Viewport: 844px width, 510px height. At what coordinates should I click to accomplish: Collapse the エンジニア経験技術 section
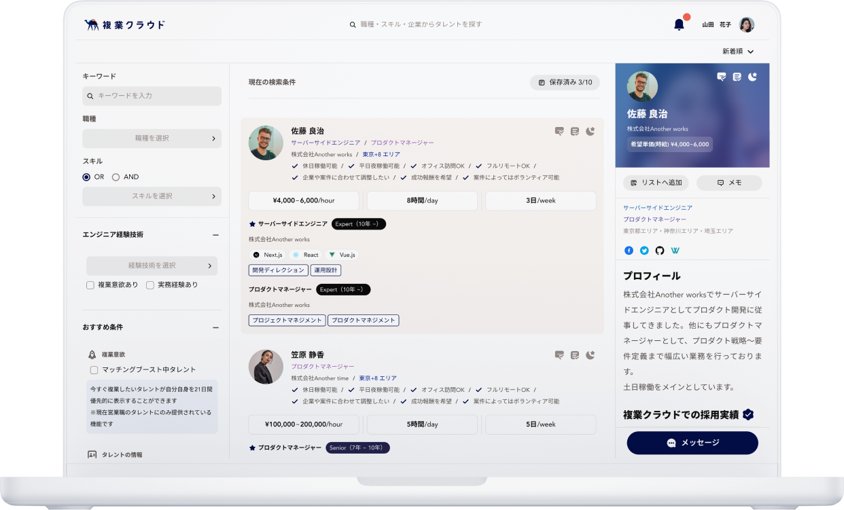216,234
